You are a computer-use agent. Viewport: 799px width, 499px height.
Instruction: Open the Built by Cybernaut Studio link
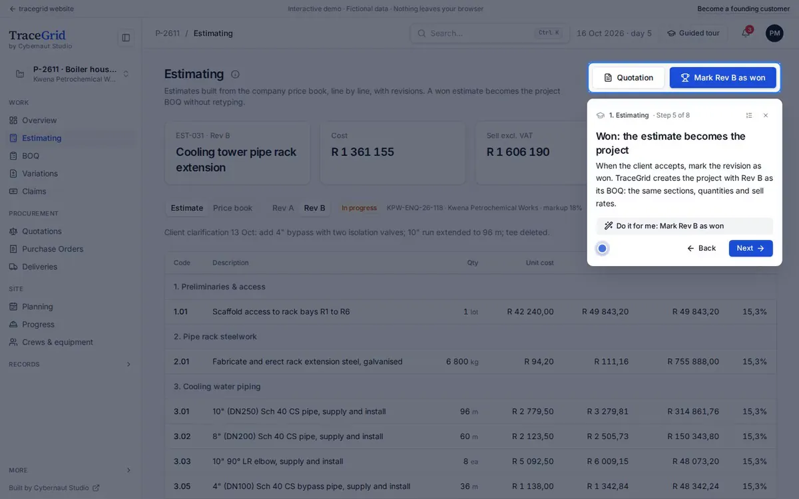tap(54, 488)
